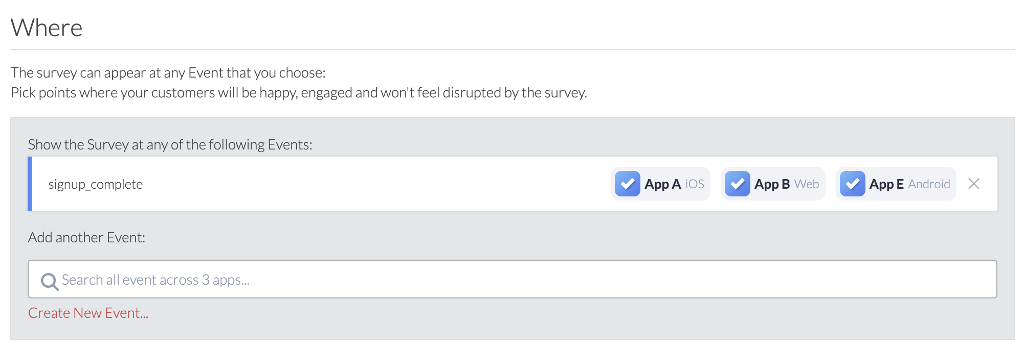The width and height of the screenshot is (1024, 351).
Task: Click 'The survey can appear' description line
Action: click(x=168, y=73)
